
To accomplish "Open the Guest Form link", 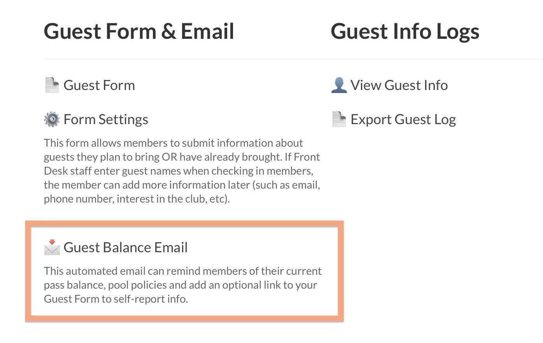I will pyautogui.click(x=99, y=85).
